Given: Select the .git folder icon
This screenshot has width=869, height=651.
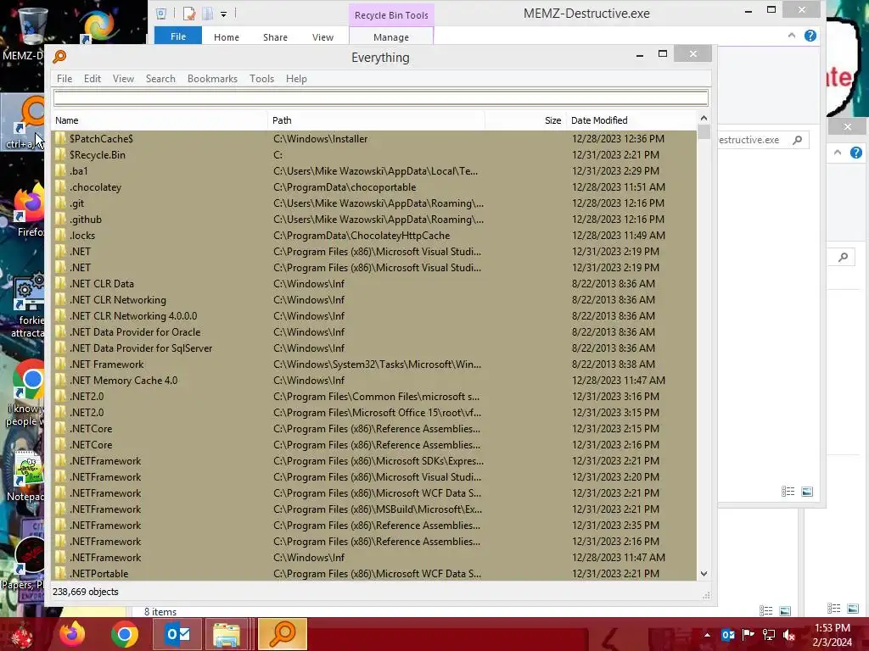Looking at the screenshot, I should (x=60, y=203).
